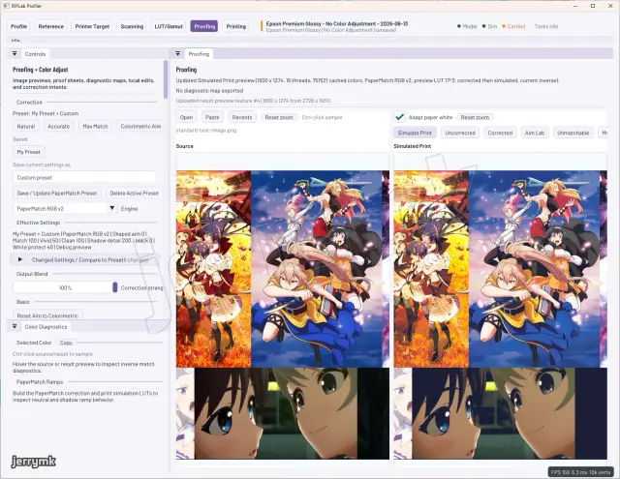Open the PaperMatch RGB v2 engine dropdown

pyautogui.click(x=65, y=208)
